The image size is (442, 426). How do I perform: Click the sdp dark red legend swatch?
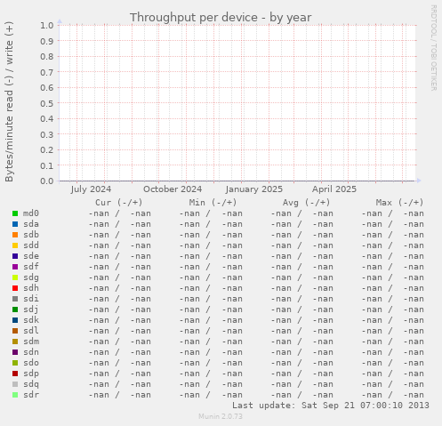tap(15, 374)
